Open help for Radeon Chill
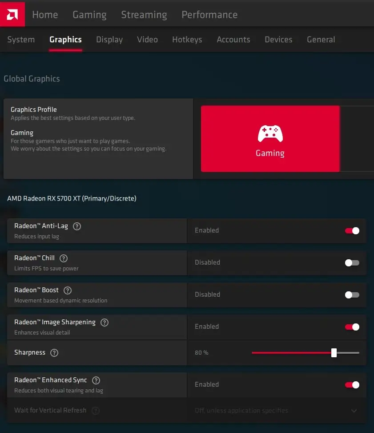374x433 pixels. coord(63,258)
